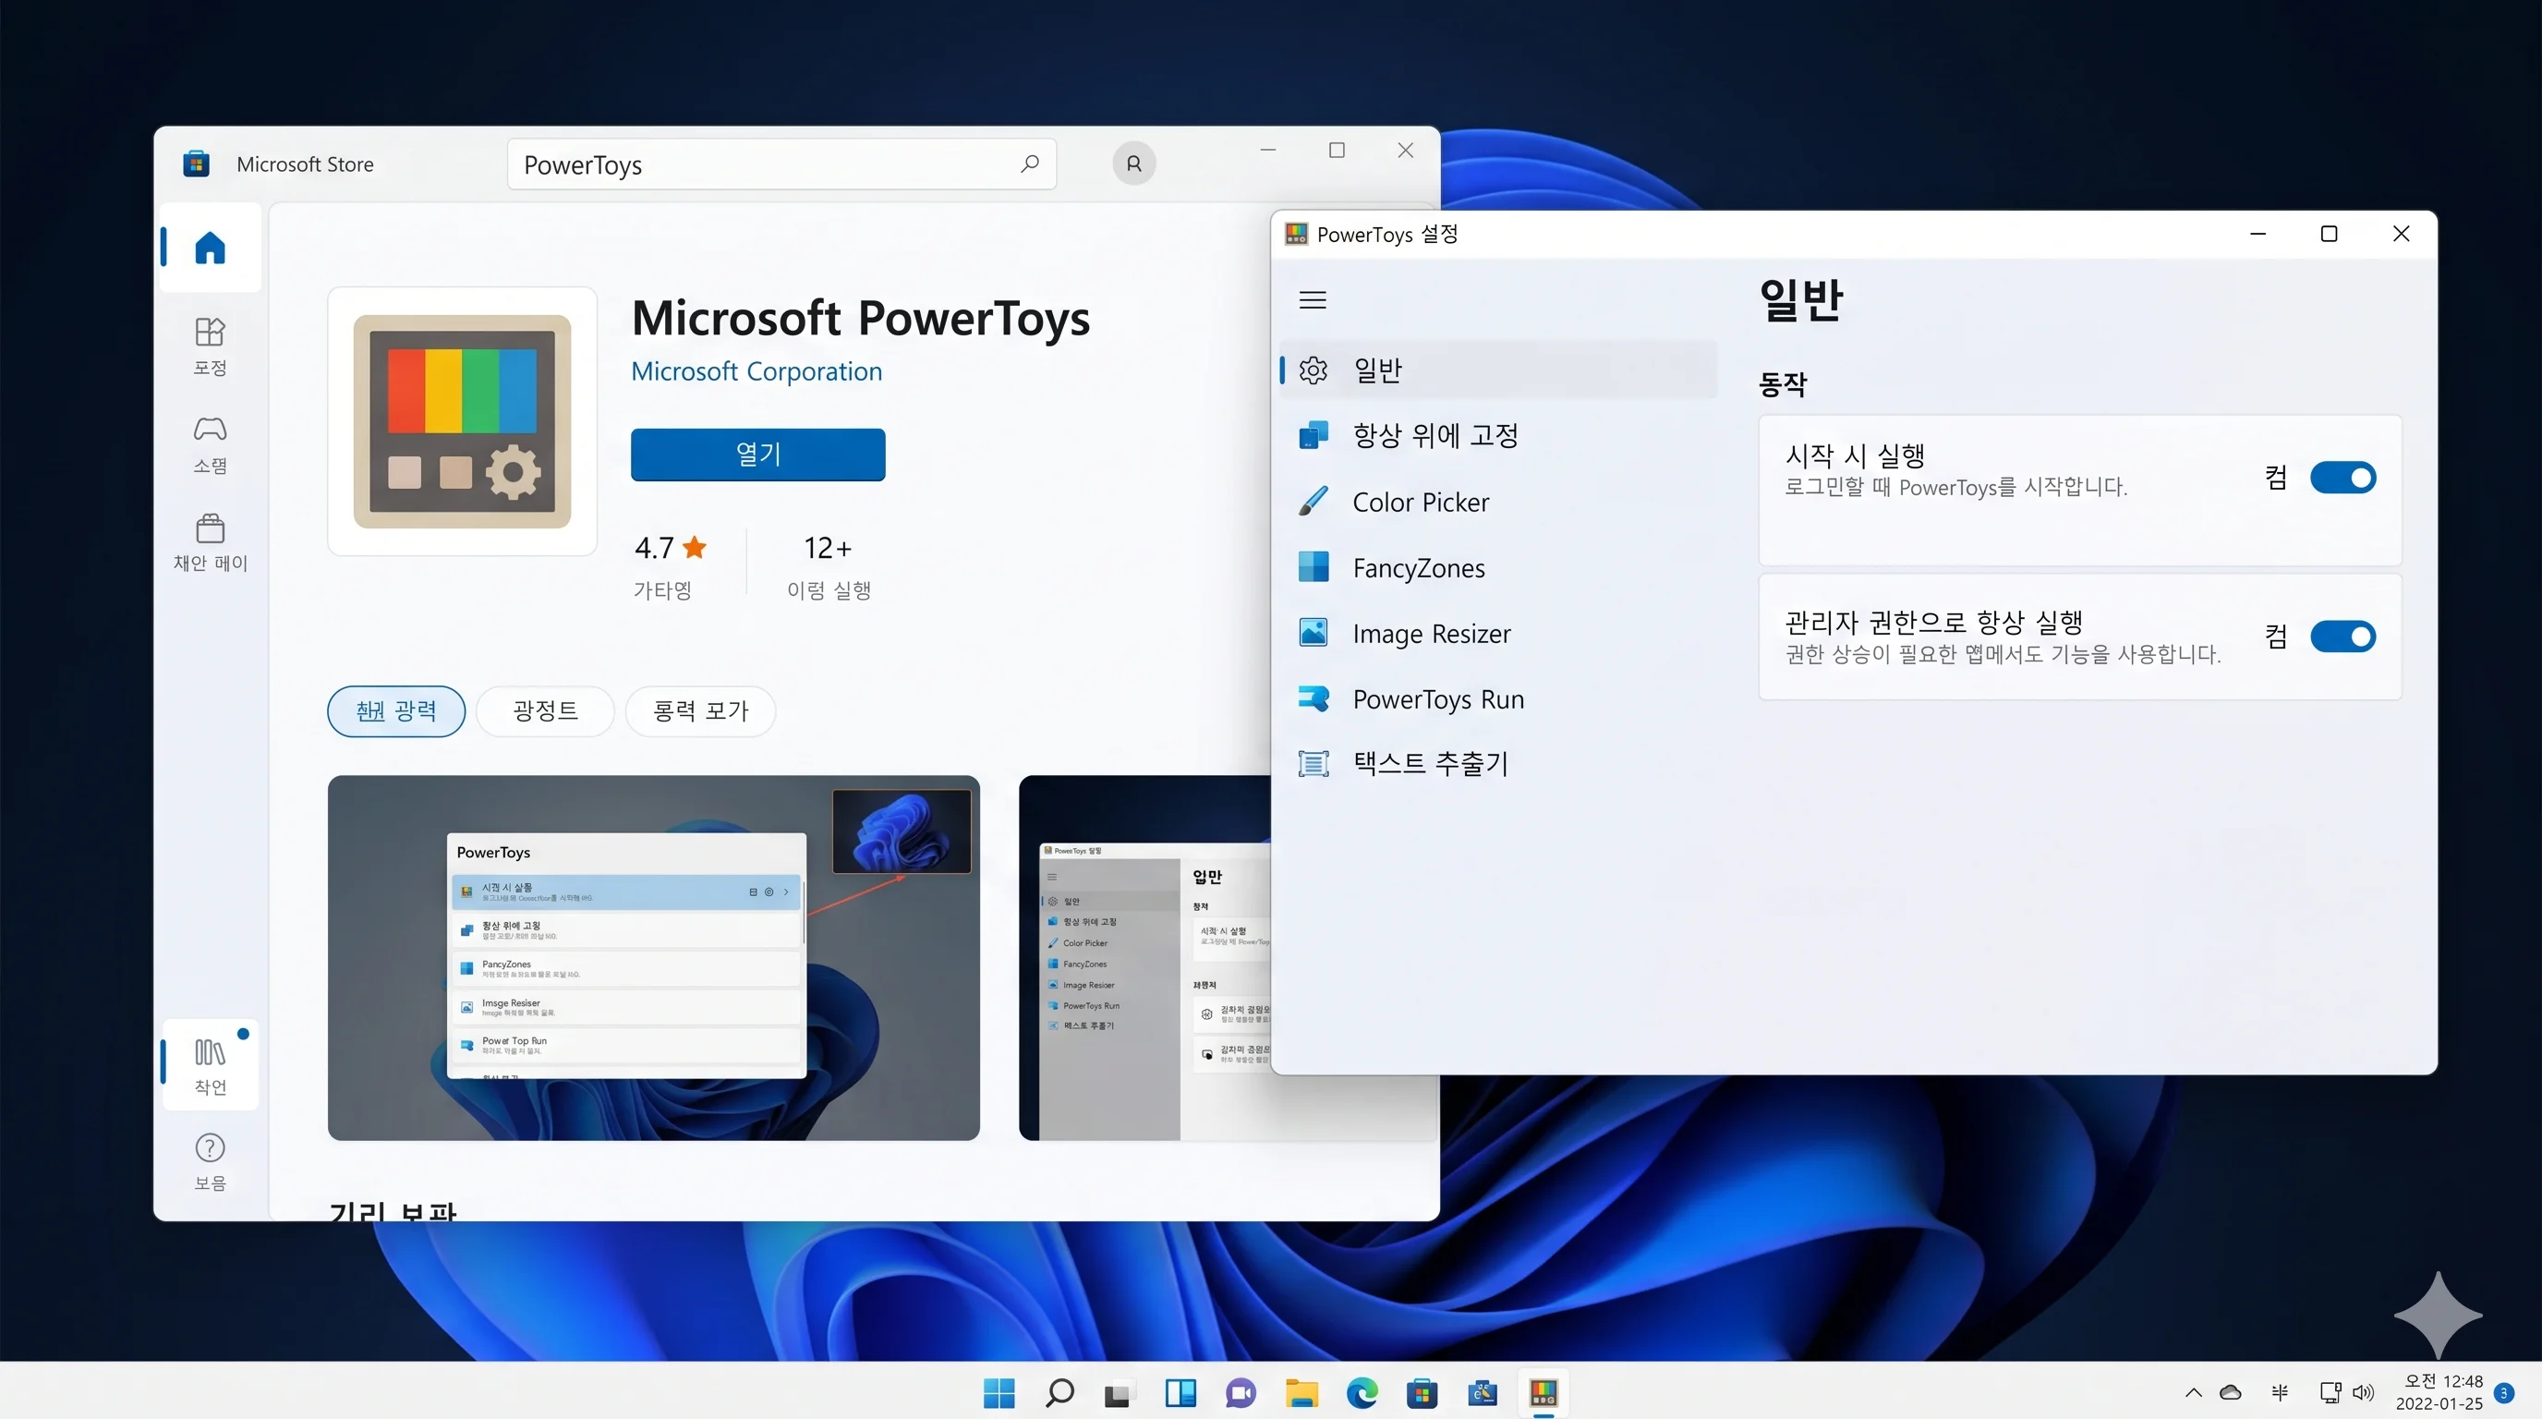Image resolution: width=2542 pixels, height=1419 pixels.
Task: Select the 광정트 tab pill
Action: tap(545, 711)
